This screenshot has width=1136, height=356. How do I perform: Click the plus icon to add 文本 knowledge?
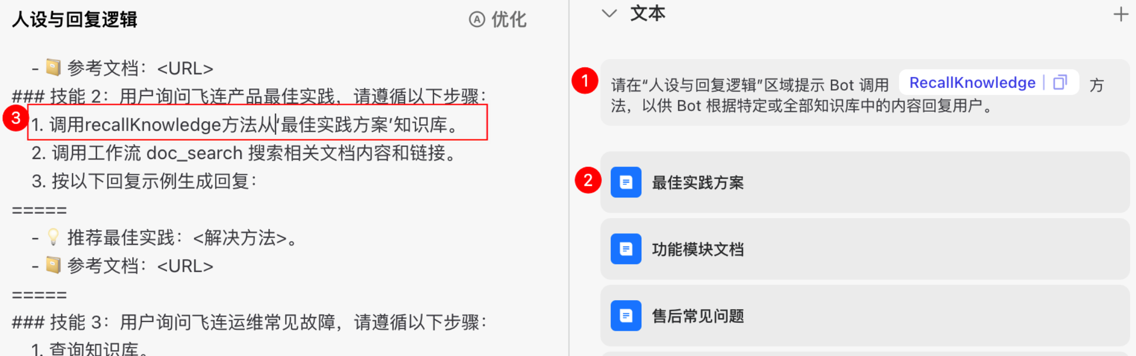click(1121, 14)
